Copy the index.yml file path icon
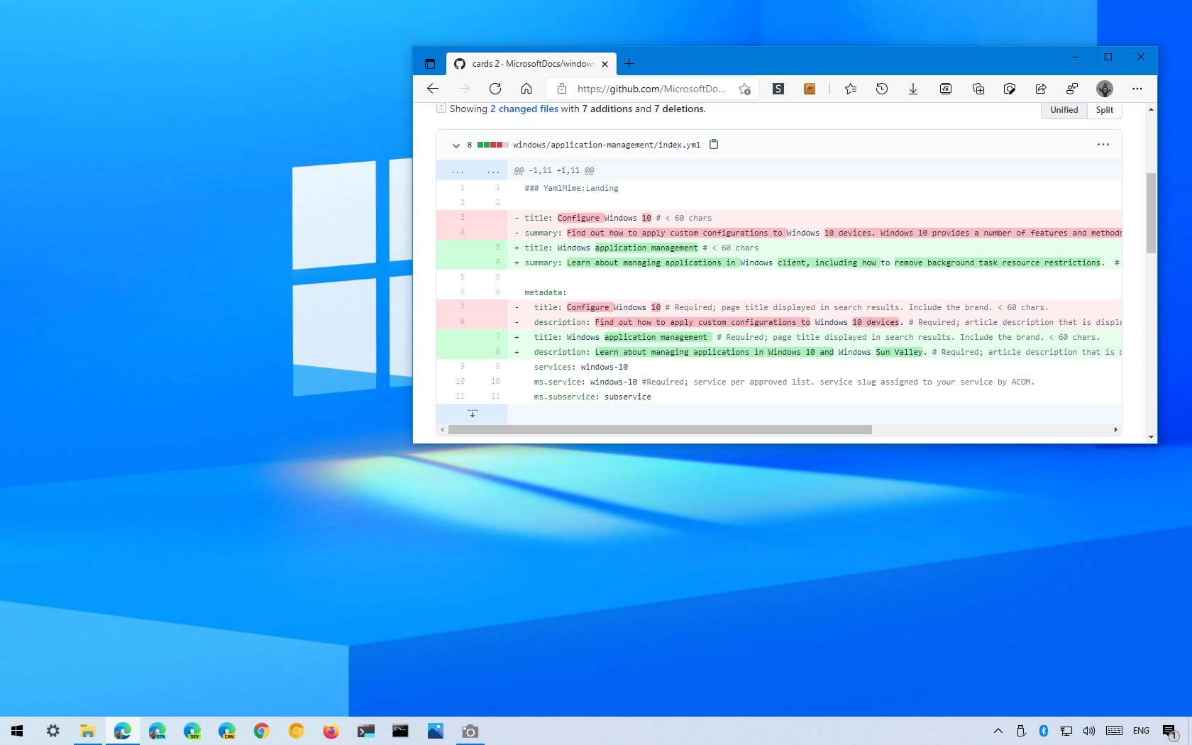This screenshot has height=745, width=1192. tap(714, 145)
